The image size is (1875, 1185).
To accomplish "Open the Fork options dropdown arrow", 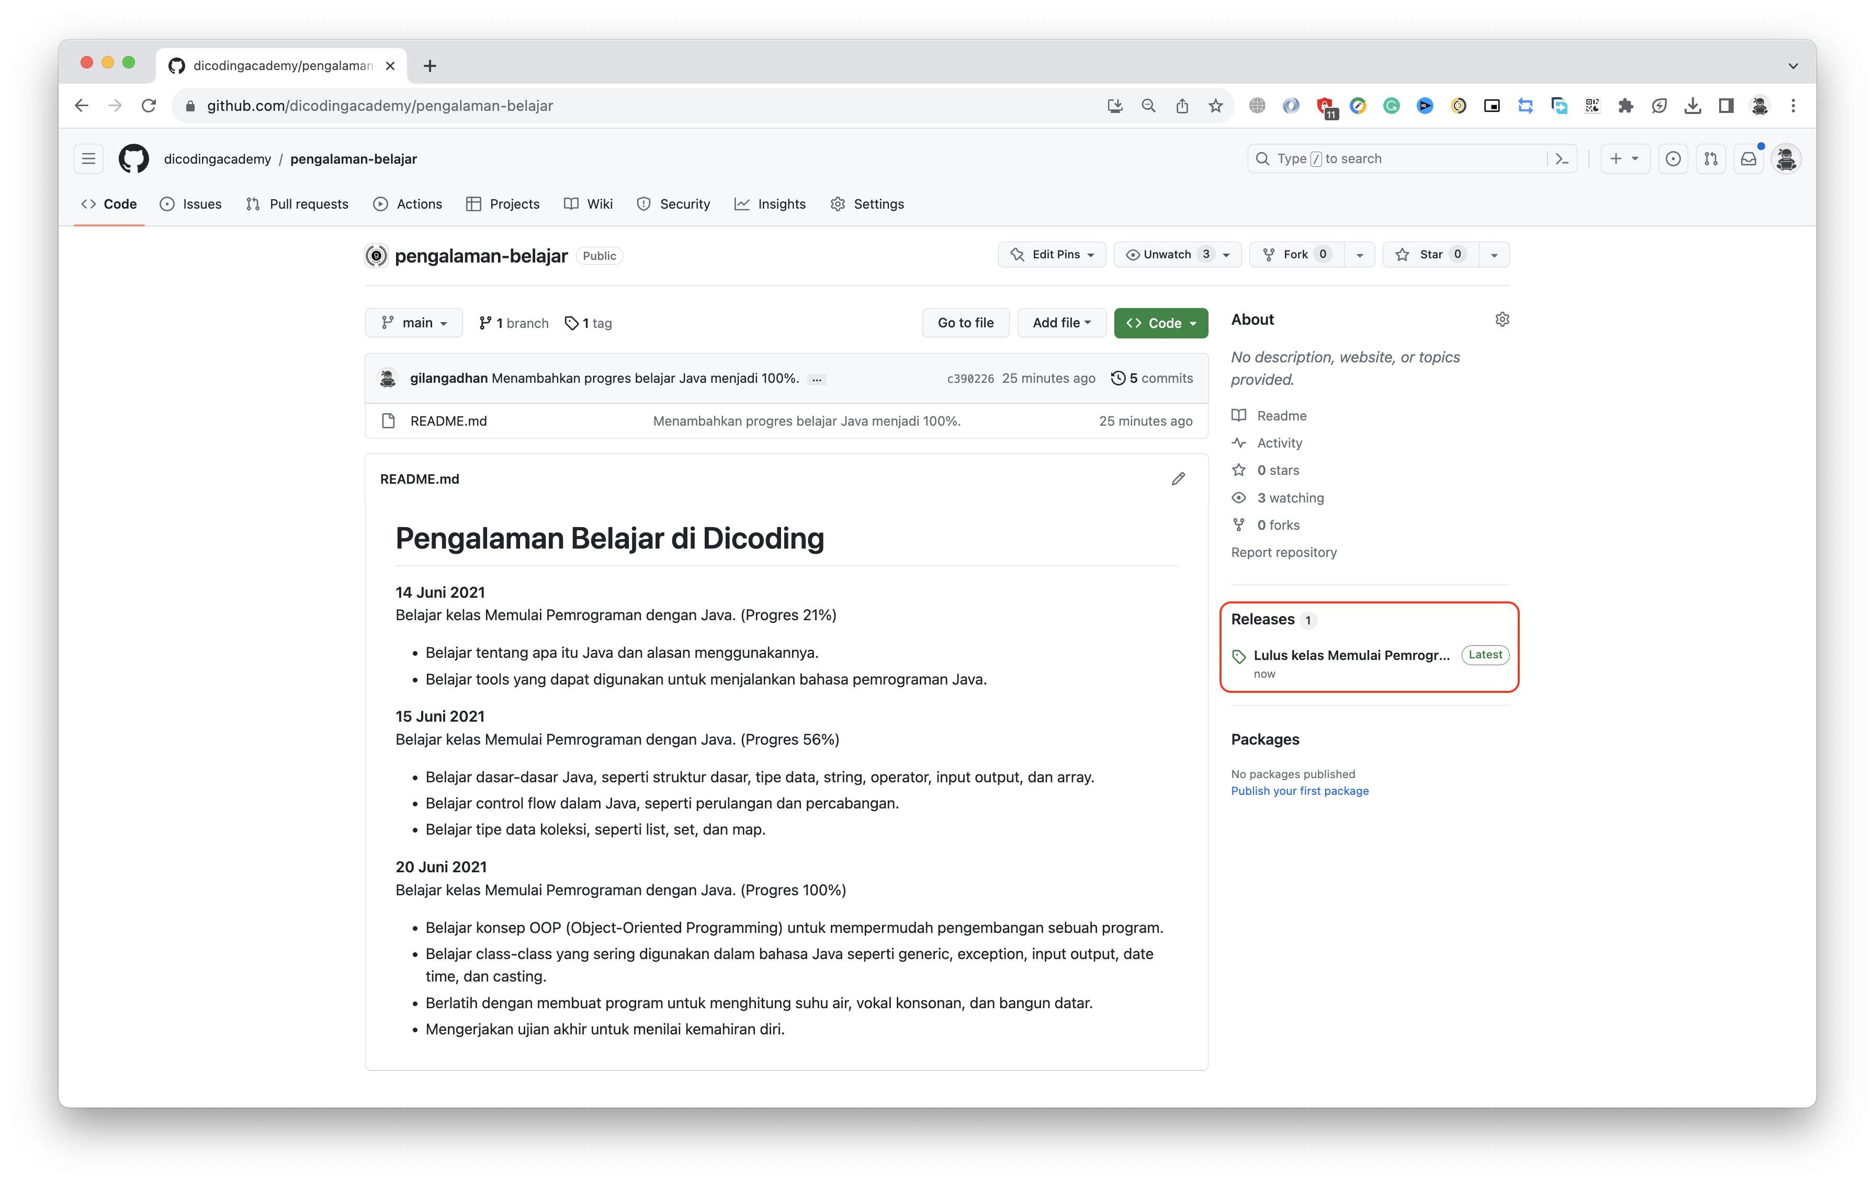I will pyautogui.click(x=1360, y=255).
